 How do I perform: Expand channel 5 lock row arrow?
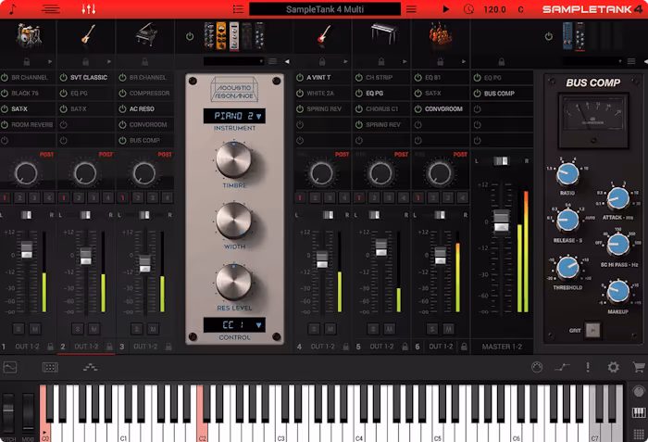405,62
